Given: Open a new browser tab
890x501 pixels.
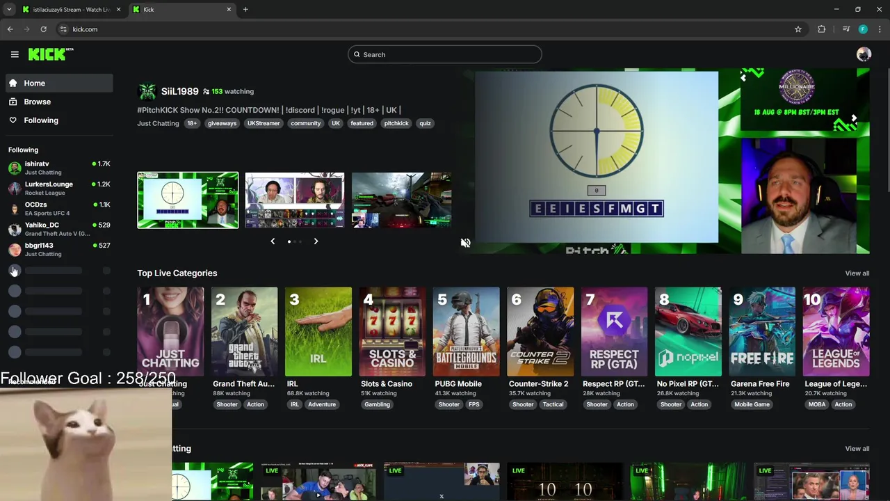Looking at the screenshot, I should (x=245, y=9).
